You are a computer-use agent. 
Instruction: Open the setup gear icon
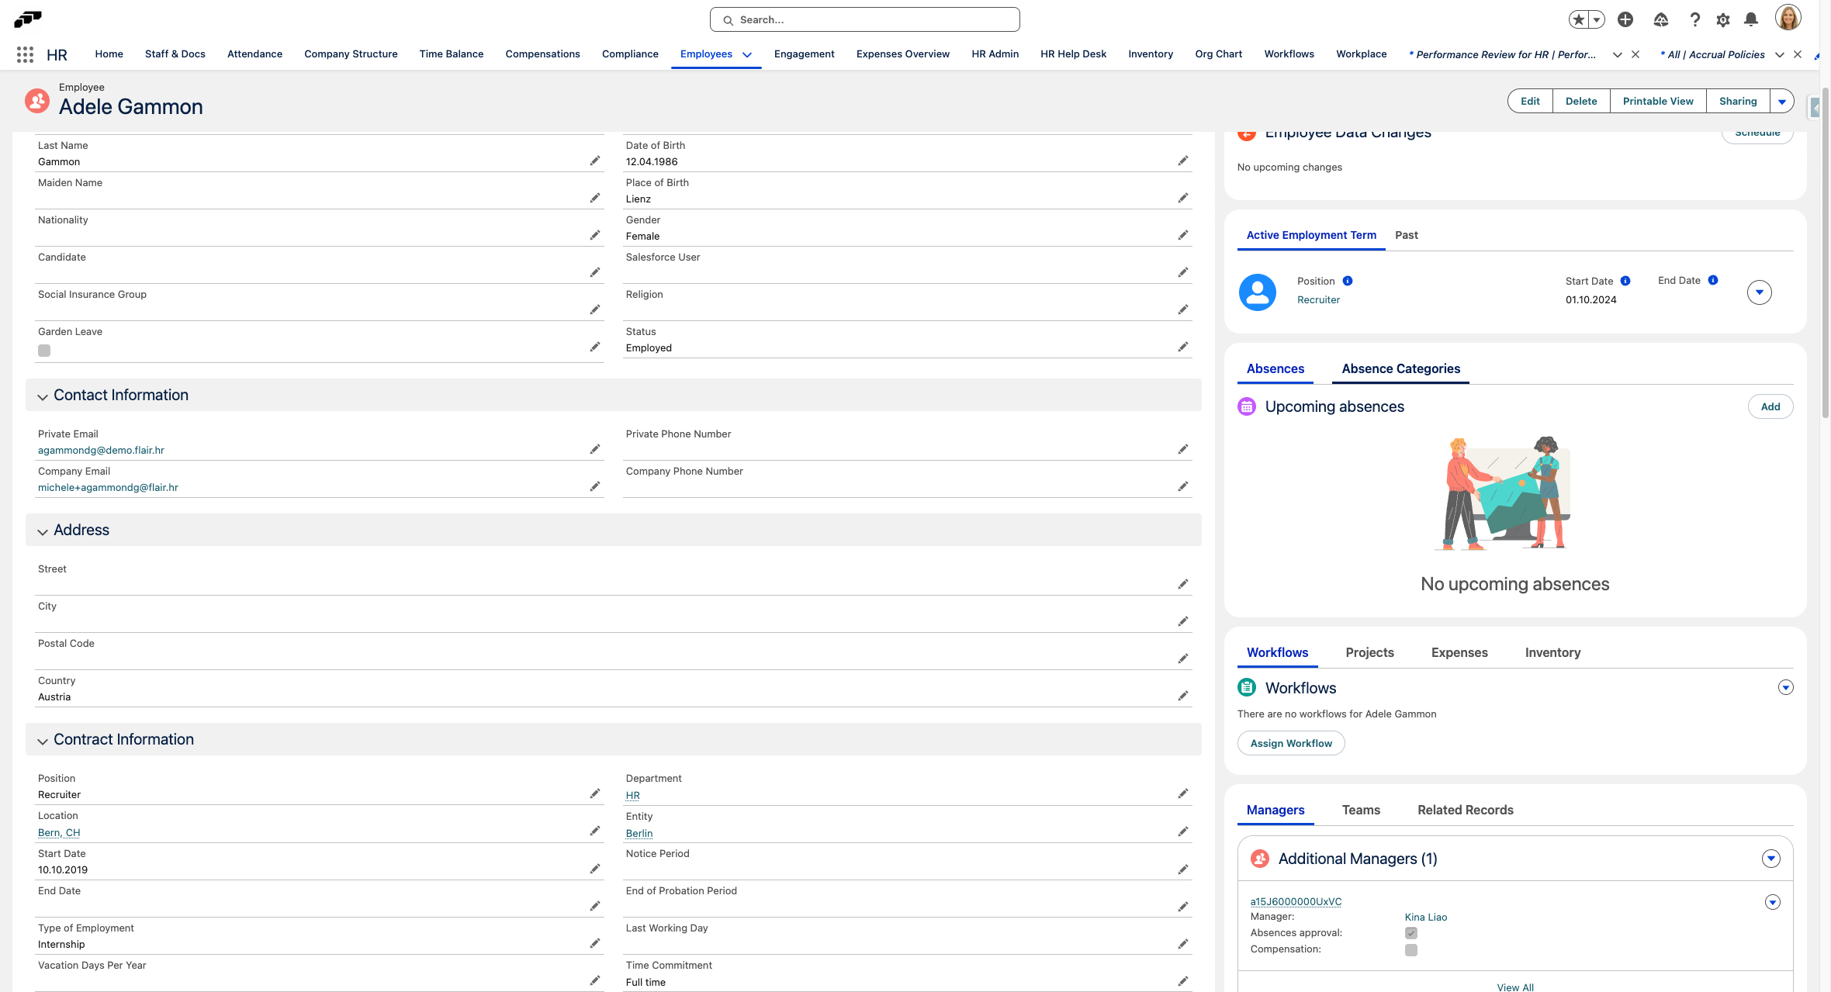pos(1722,20)
